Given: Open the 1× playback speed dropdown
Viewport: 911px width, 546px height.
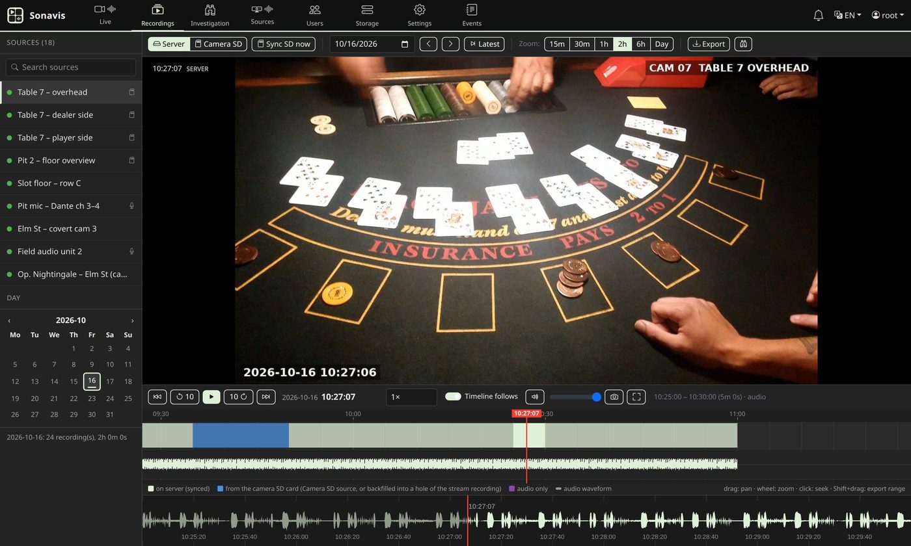Looking at the screenshot, I should coord(411,396).
